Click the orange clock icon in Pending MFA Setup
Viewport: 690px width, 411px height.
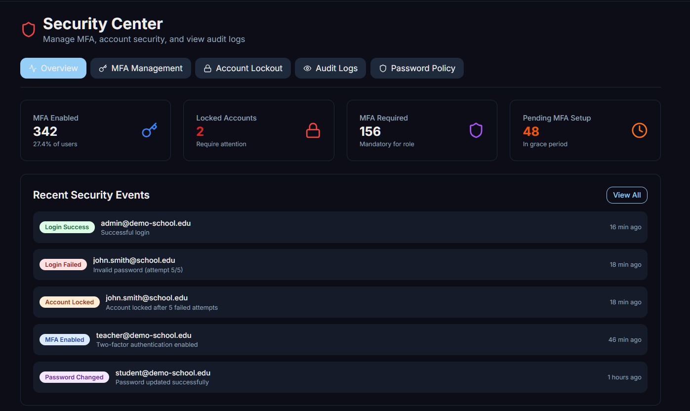pos(639,130)
